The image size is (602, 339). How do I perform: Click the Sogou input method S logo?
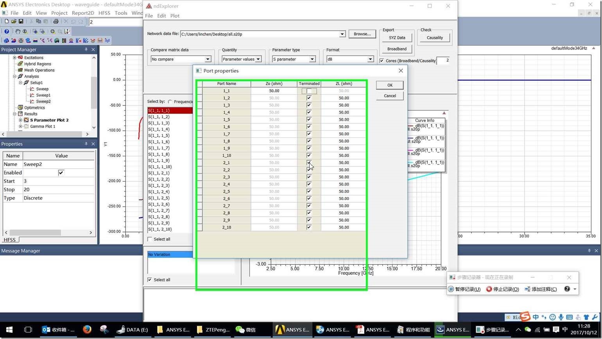point(525,316)
